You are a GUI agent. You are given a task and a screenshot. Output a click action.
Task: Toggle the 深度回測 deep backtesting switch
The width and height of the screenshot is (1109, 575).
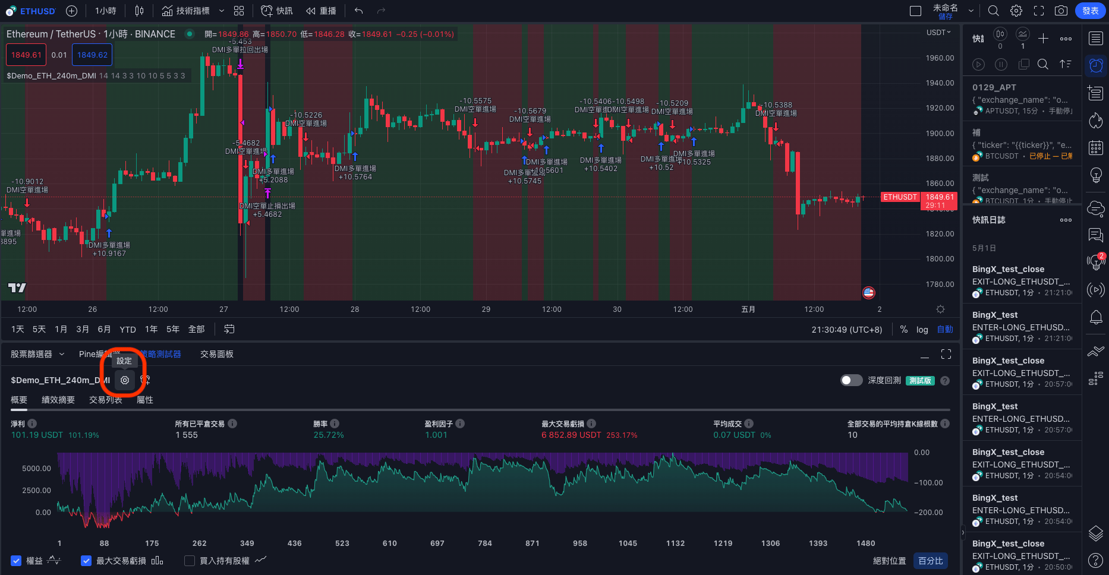tap(851, 380)
